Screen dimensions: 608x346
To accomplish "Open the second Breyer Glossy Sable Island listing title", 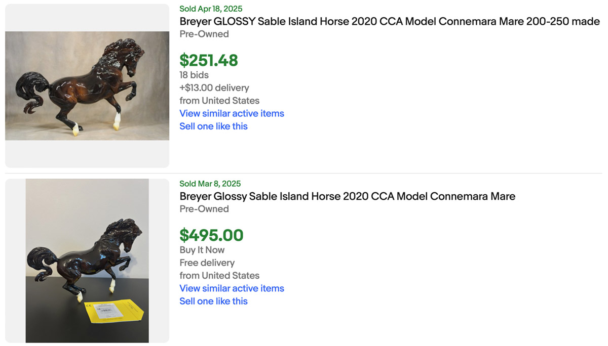I will click(347, 196).
